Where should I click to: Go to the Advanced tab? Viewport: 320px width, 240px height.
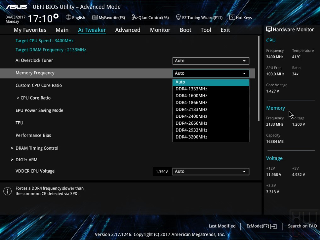tap(128, 30)
